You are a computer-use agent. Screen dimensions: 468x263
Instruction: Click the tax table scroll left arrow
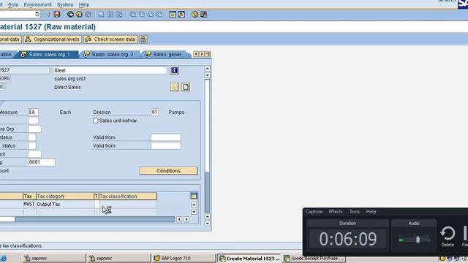(179, 219)
